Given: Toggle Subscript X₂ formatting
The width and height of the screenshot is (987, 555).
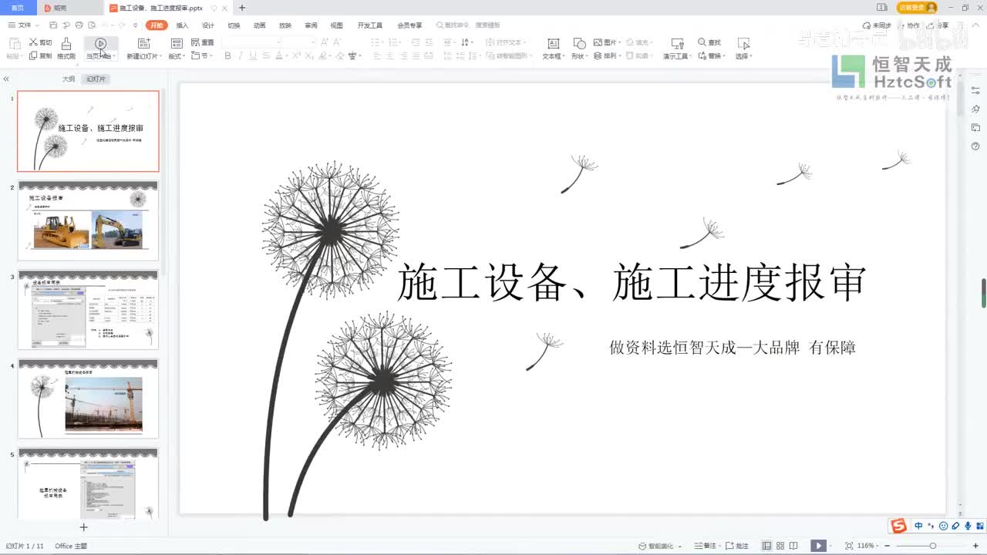Looking at the screenshot, I should click(308, 55).
